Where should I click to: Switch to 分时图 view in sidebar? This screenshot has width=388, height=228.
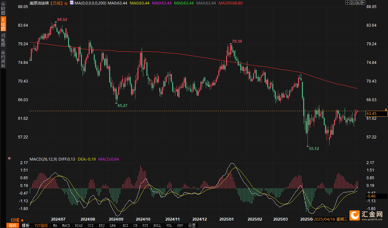[x=3, y=9]
